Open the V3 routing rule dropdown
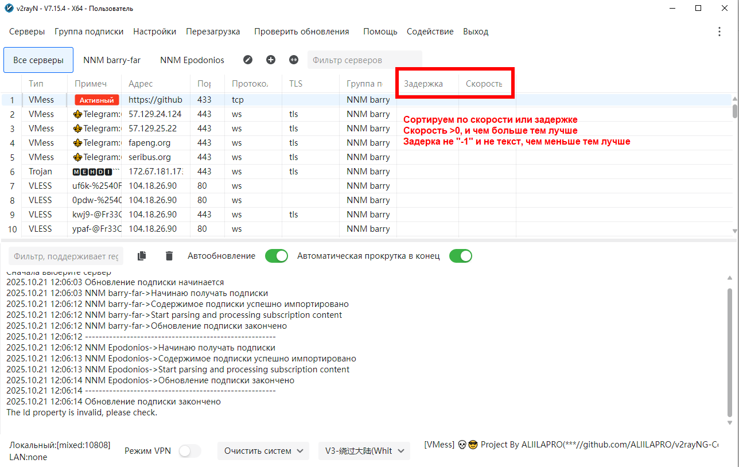 coord(364,451)
